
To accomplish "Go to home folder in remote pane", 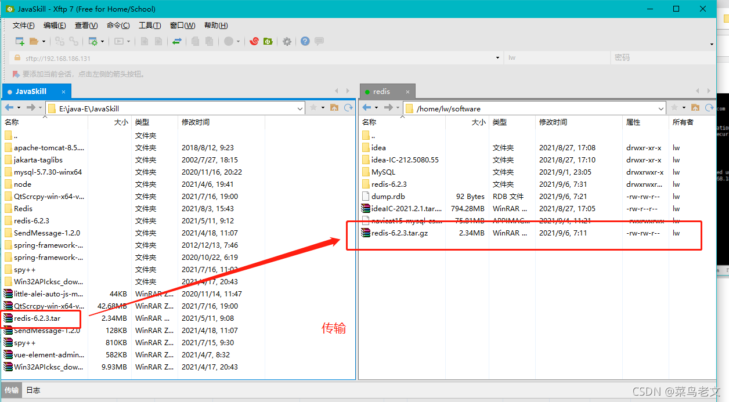I will pyautogui.click(x=695, y=108).
